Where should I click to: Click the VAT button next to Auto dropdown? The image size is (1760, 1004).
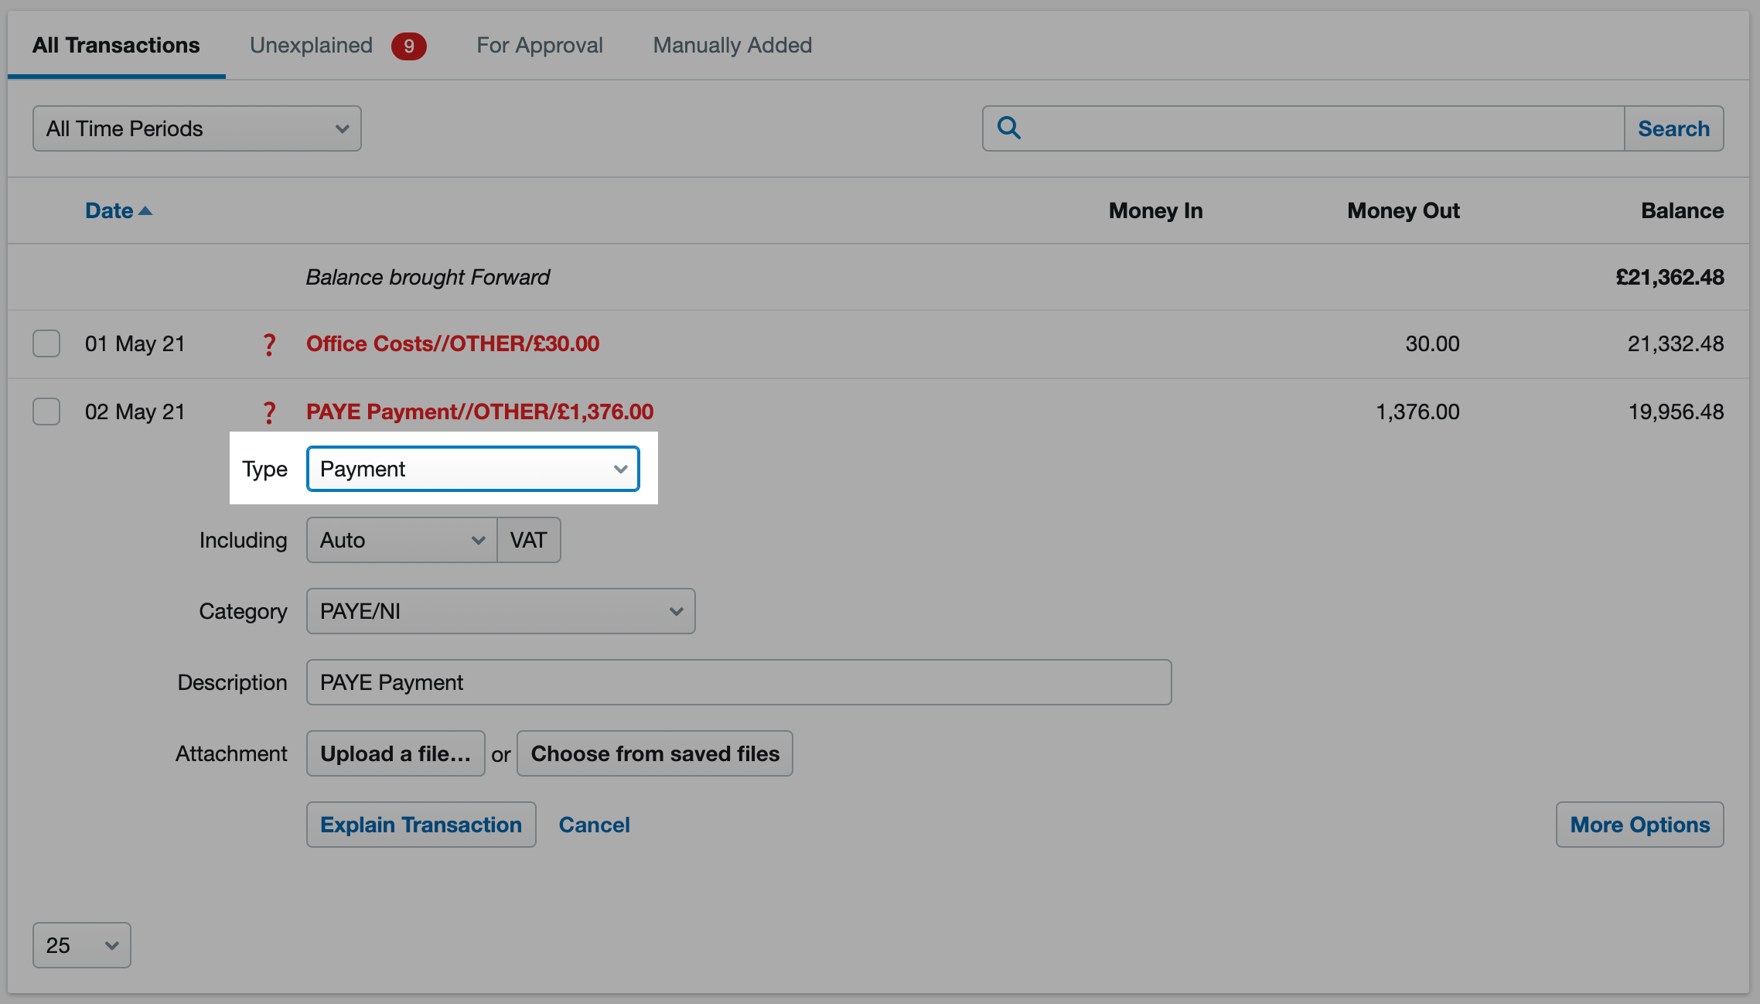pos(528,541)
